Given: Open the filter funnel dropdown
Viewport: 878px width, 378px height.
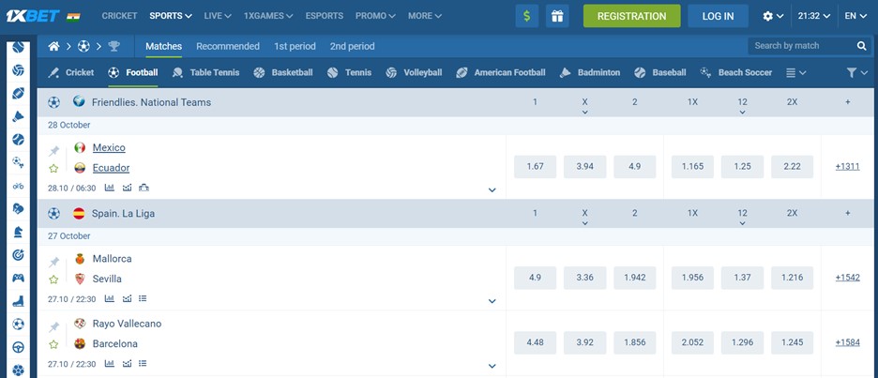Looking at the screenshot, I should (857, 73).
